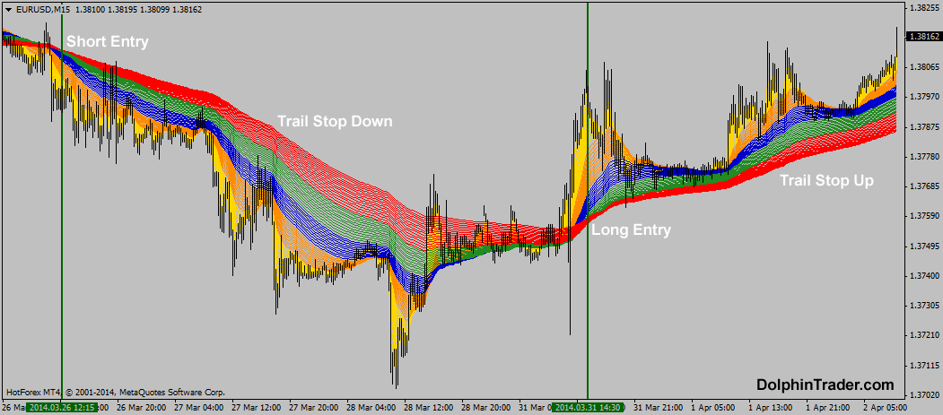Click the 28 Mar 04:00 time label
This screenshot has height=415, width=943.
(371, 408)
